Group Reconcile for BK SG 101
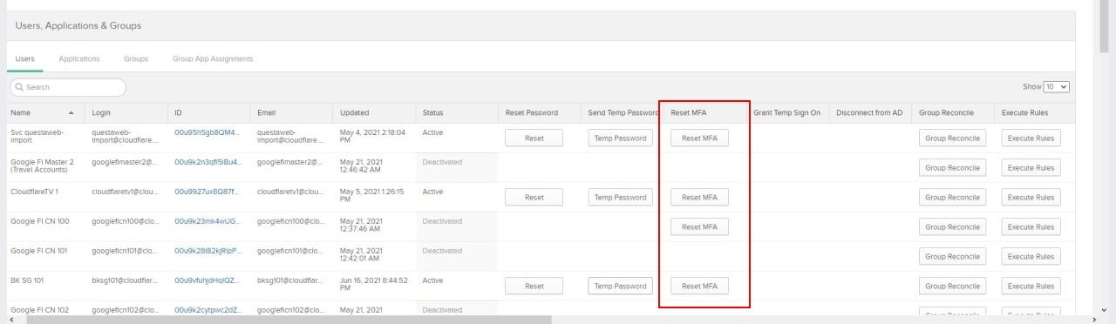This screenshot has height=324, width=1116. point(952,286)
